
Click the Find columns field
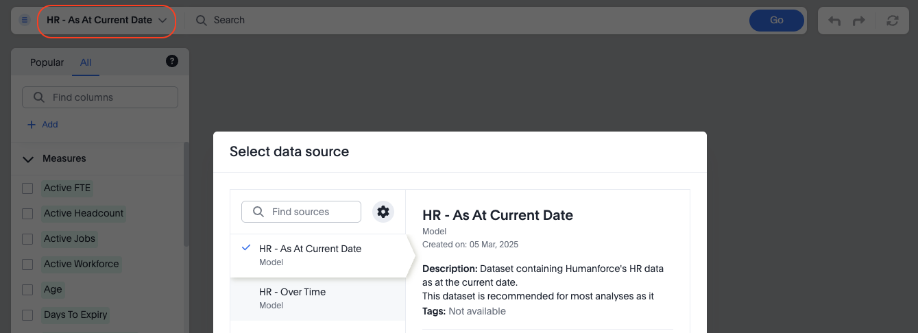(100, 97)
